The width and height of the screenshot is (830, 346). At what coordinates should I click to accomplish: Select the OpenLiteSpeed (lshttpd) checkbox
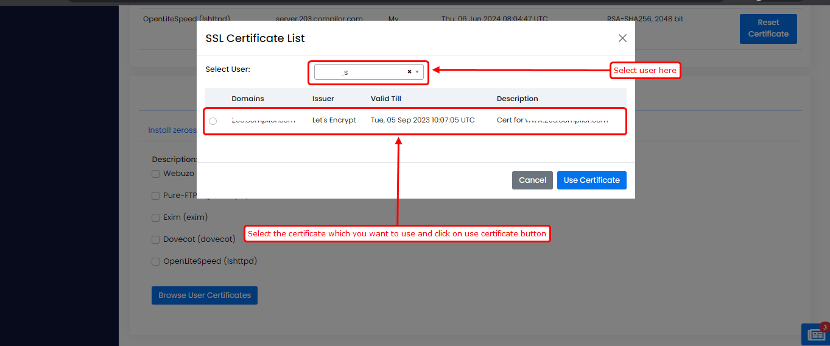(155, 261)
